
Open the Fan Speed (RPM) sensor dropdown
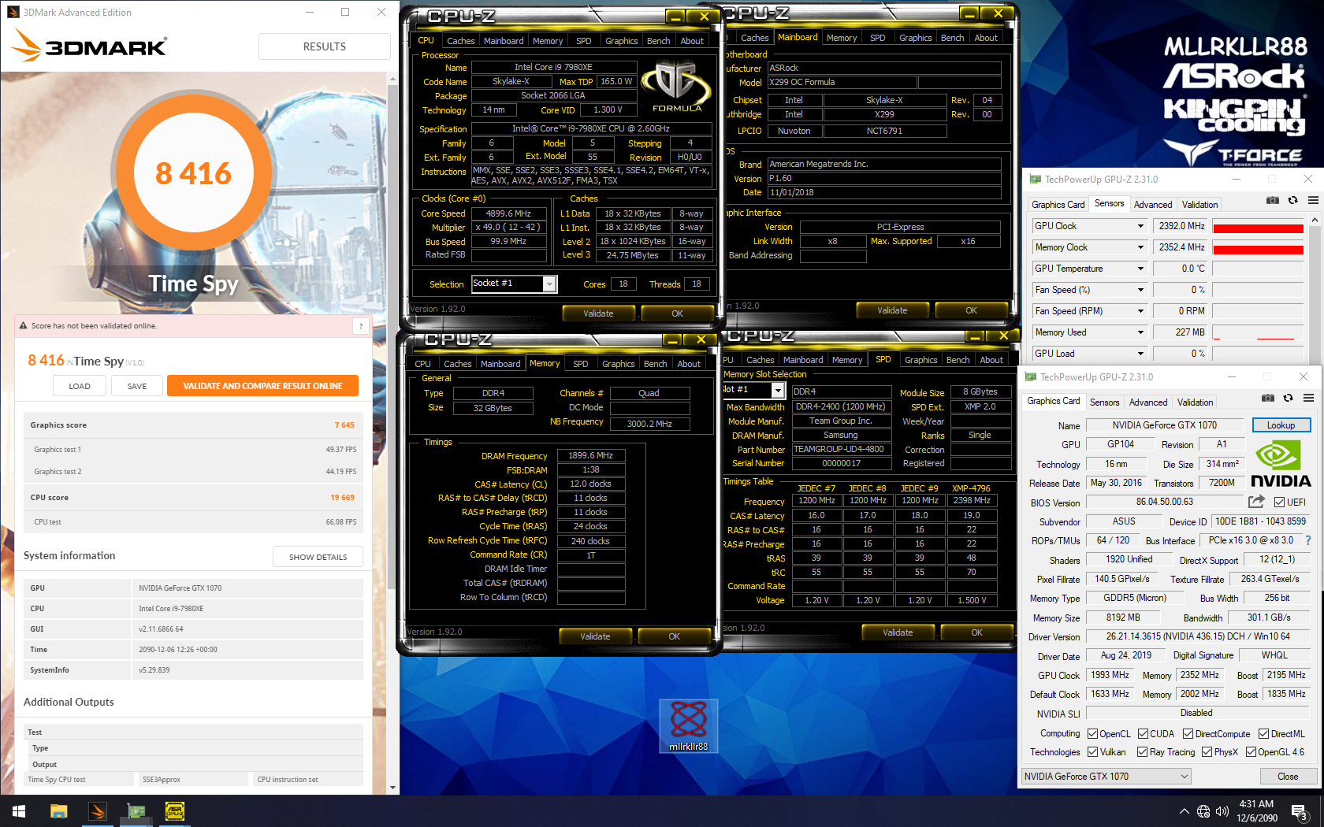click(x=1140, y=311)
